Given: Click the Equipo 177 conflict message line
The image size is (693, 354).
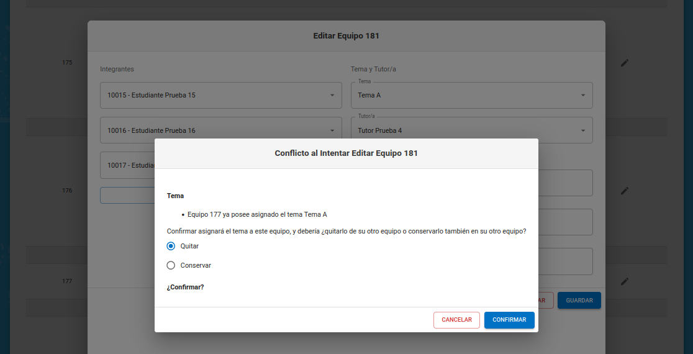Looking at the screenshot, I should pos(257,214).
